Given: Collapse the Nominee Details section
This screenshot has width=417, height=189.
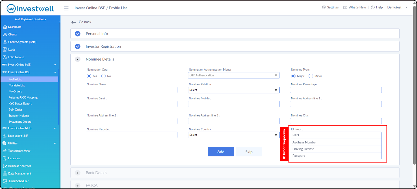Looking at the screenshot, I should point(78,59).
